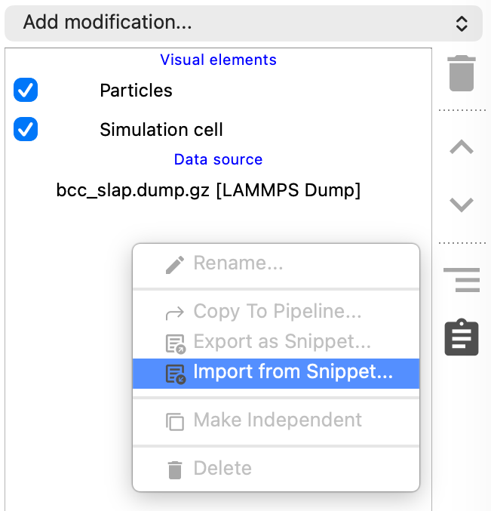The height and width of the screenshot is (511, 491).
Task: Choose Import from Snippet menu entry
Action: (293, 373)
